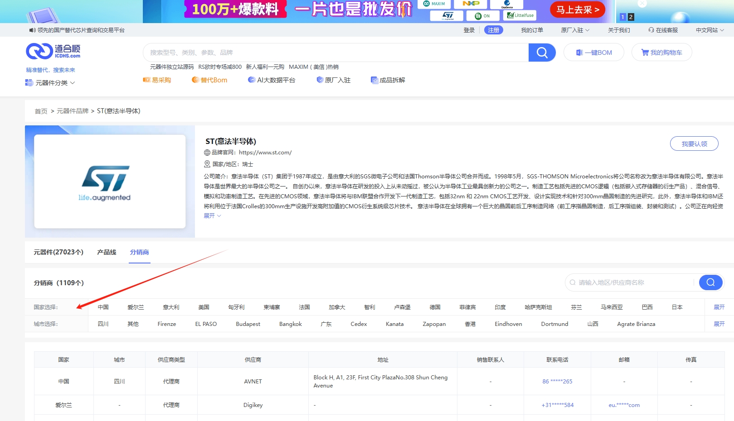Open 关于我们 link
Screen dimensions: 734x421
pyautogui.click(x=619, y=30)
